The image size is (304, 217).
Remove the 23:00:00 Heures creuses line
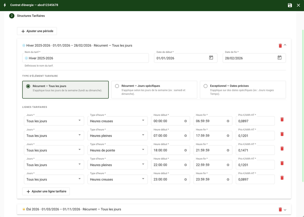click(282, 178)
